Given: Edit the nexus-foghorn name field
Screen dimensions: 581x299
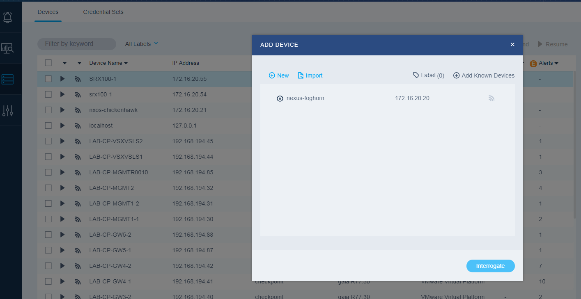Looking at the screenshot, I should click(335, 98).
